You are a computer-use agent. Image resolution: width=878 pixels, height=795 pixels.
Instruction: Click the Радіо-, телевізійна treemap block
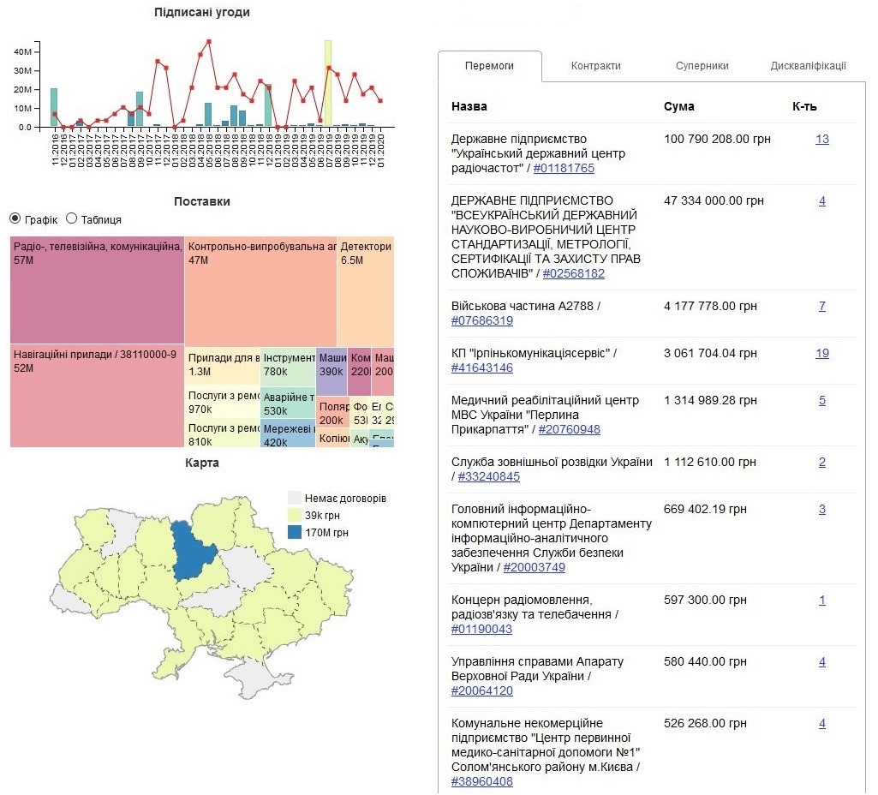[97, 291]
